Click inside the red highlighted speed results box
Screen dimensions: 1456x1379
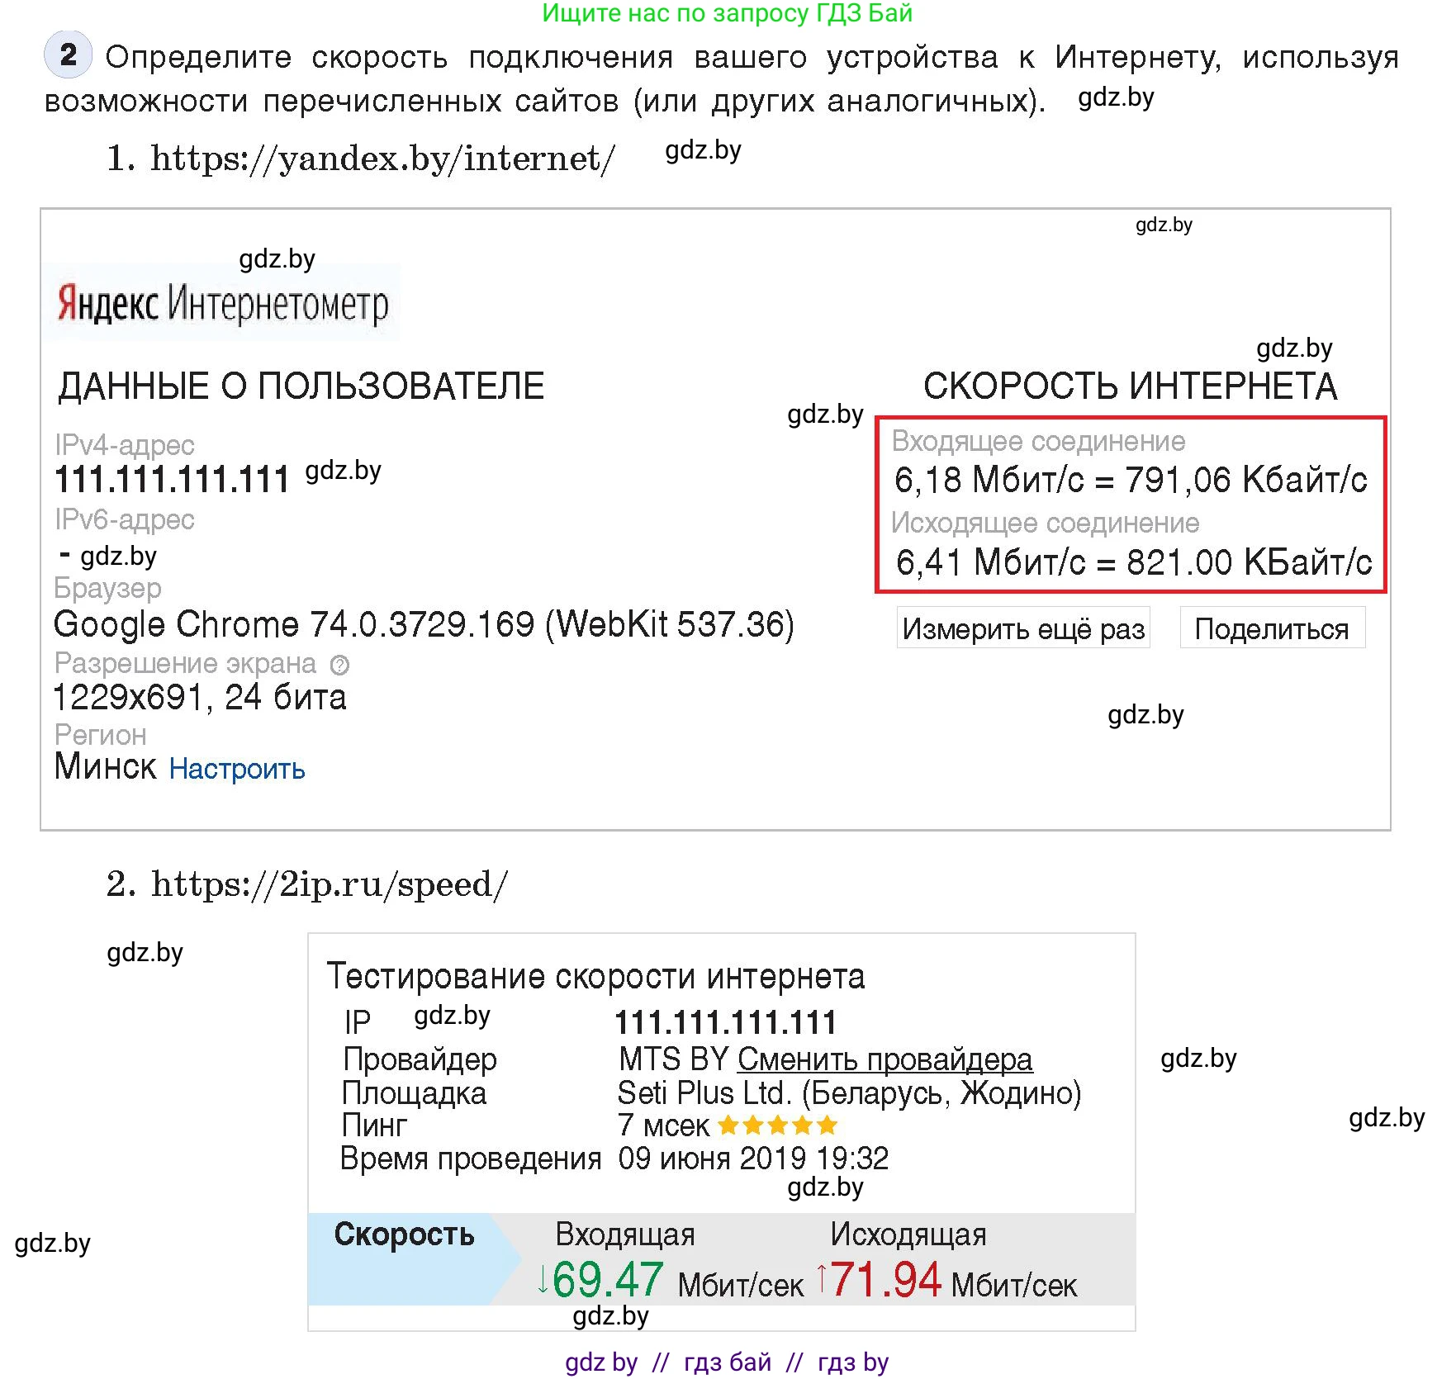1131,504
